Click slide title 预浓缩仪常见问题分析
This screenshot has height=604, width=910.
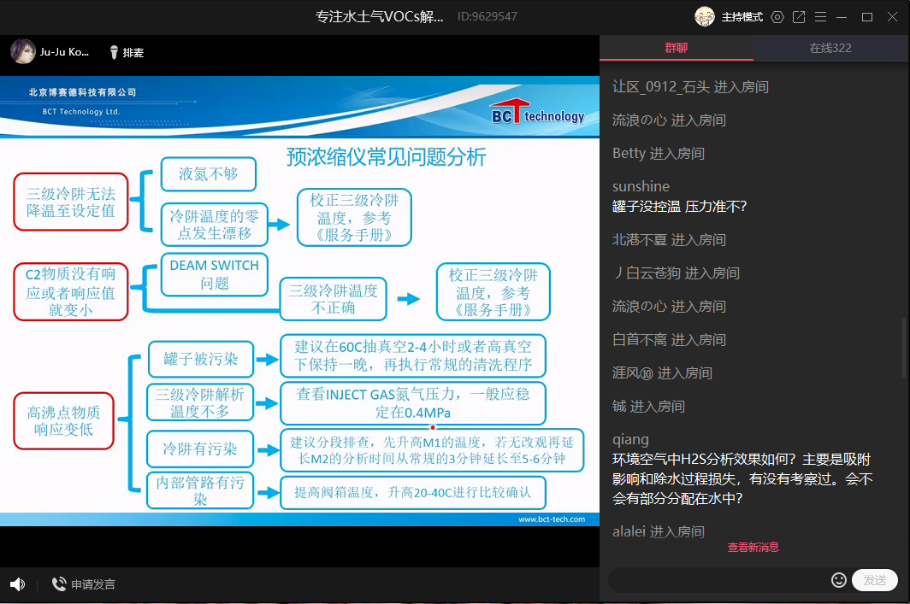tap(386, 157)
